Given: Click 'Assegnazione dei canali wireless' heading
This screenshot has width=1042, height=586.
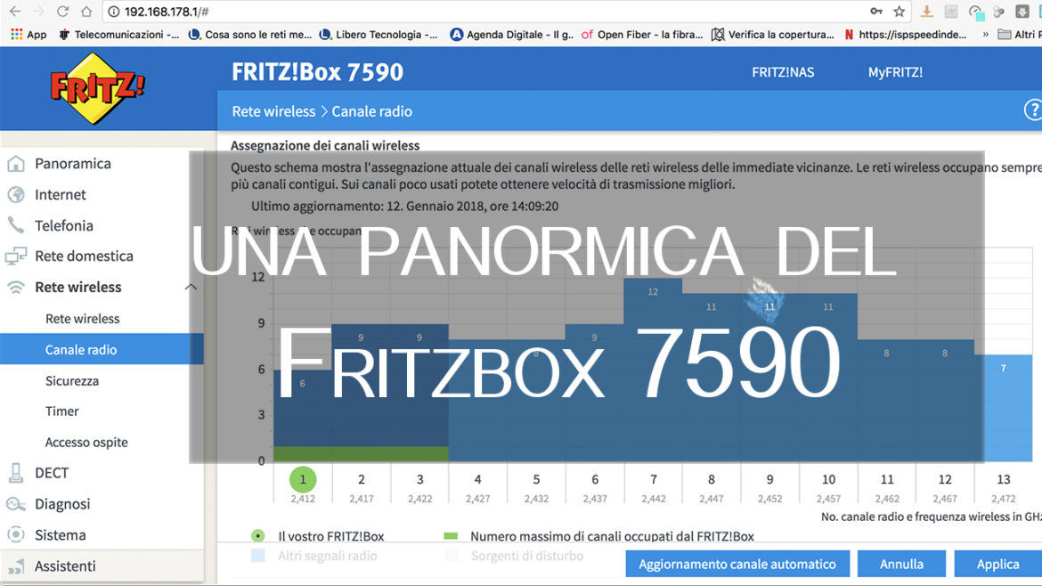Looking at the screenshot, I should 325,145.
